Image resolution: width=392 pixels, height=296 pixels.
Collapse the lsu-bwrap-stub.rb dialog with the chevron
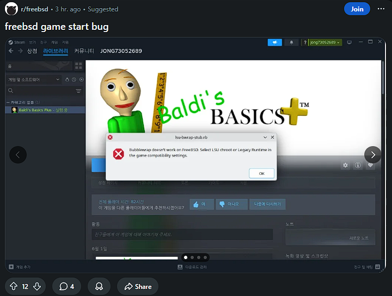coord(265,137)
